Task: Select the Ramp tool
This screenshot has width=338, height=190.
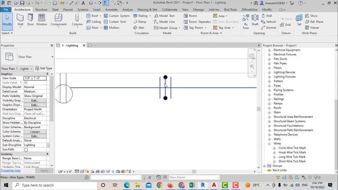Action: coord(139,22)
